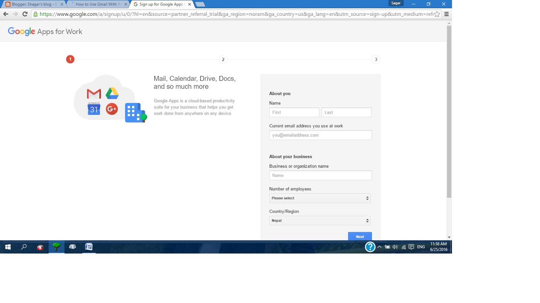The height and width of the screenshot is (303, 540).
Task: Reload the current page
Action: coord(25,14)
